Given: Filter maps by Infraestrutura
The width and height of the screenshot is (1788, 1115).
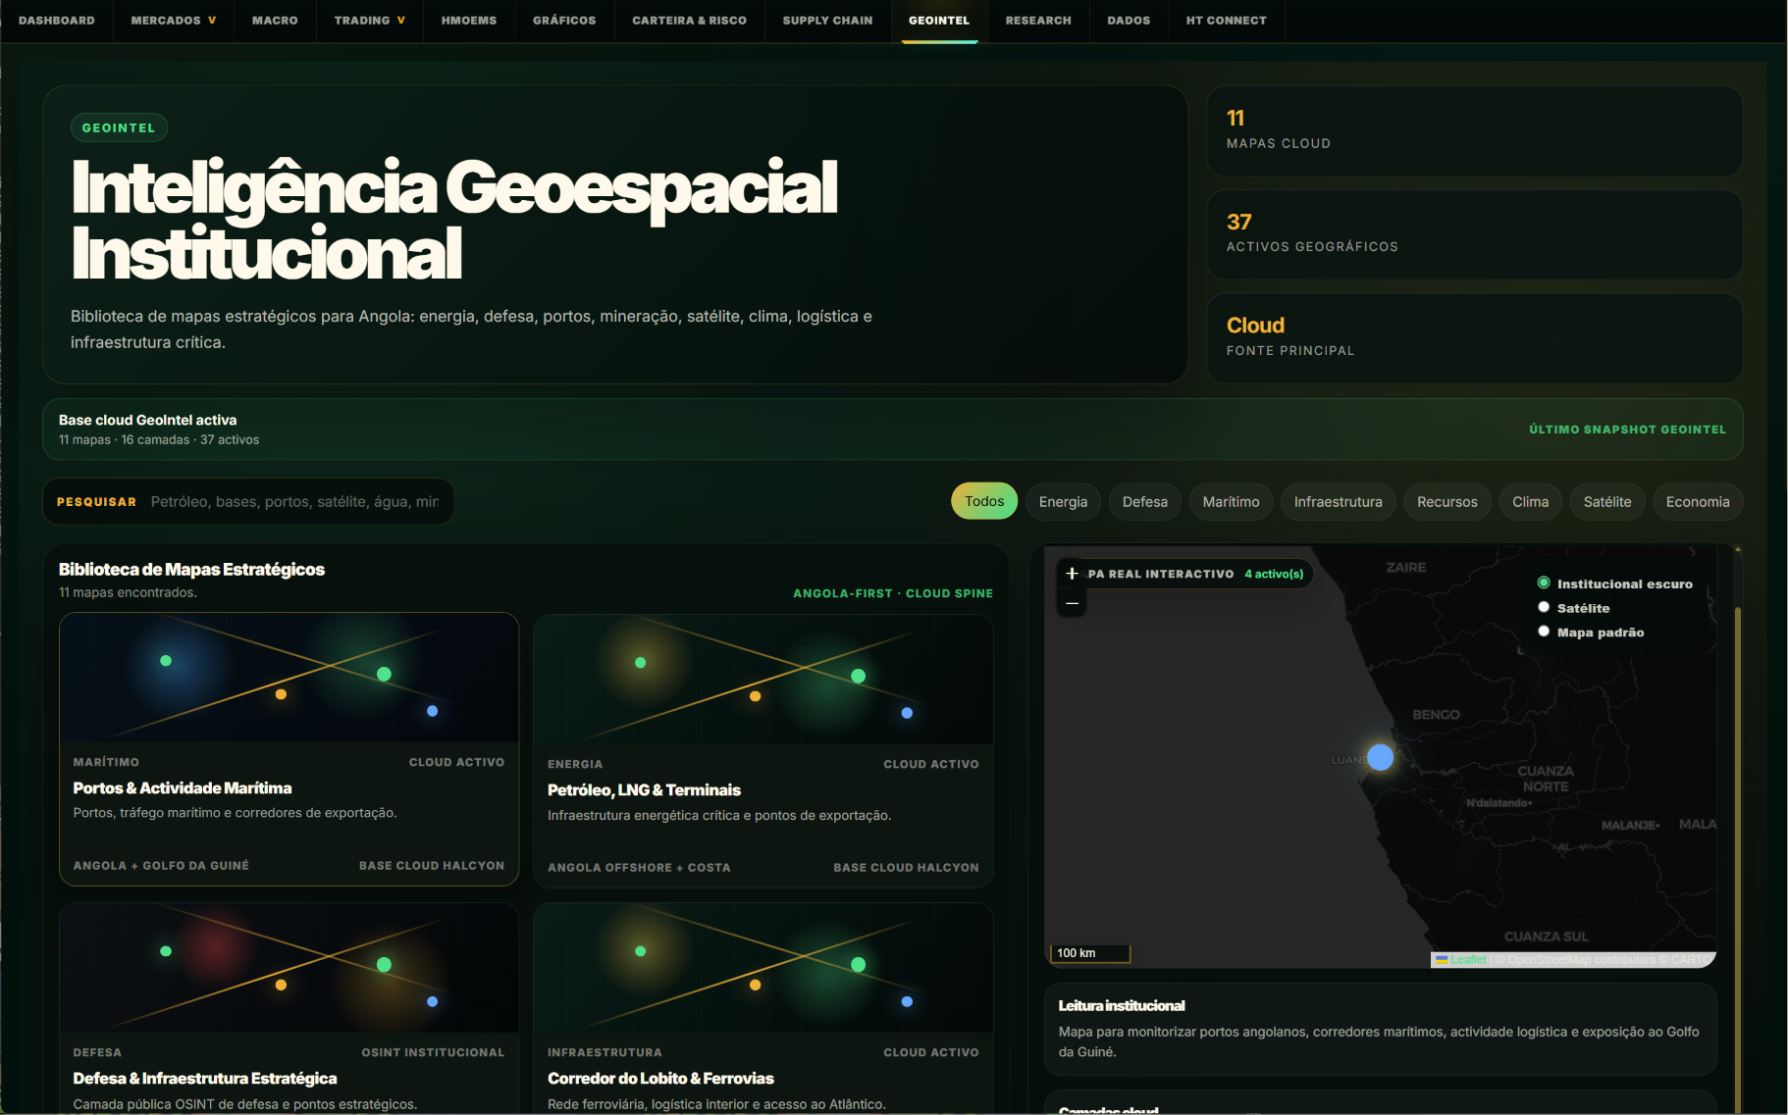Looking at the screenshot, I should tap(1338, 501).
